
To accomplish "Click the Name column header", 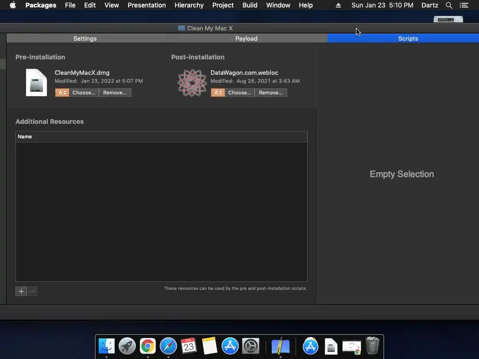I will pos(161,137).
